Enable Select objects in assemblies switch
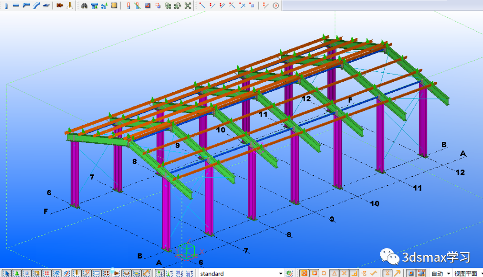Viewport: 483px width, 277px height. 189,273
